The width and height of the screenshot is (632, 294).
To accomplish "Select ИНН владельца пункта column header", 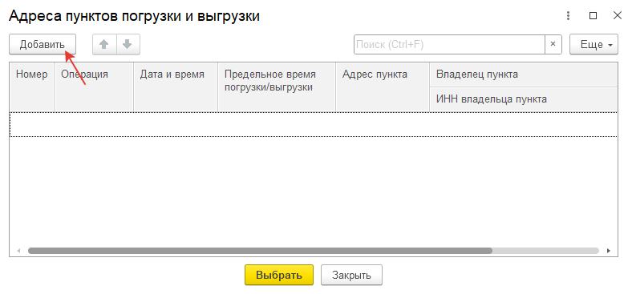I will click(x=524, y=99).
